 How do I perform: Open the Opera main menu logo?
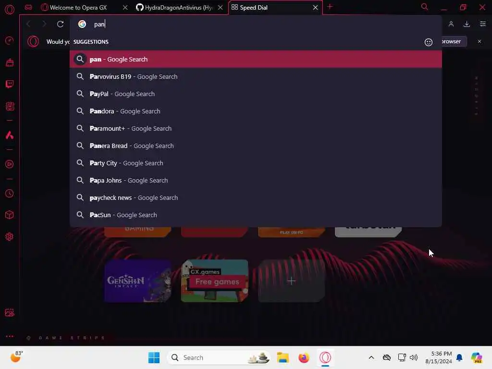[10, 10]
